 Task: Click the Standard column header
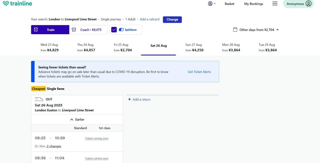point(80,128)
